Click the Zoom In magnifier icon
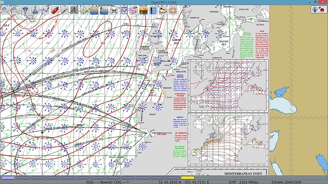 coord(5,10)
